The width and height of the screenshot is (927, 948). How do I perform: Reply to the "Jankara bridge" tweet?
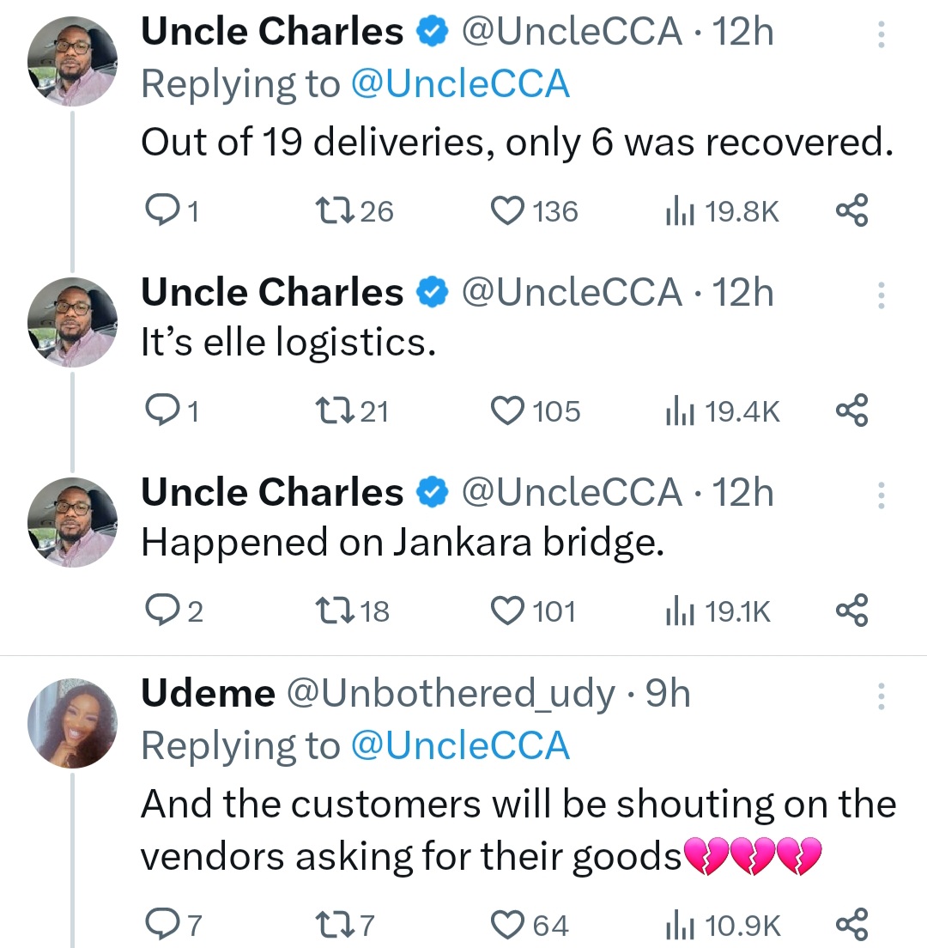click(160, 611)
